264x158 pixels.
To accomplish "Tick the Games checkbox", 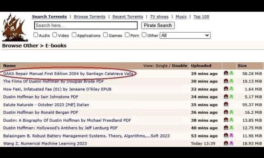I will click(x=106, y=35).
